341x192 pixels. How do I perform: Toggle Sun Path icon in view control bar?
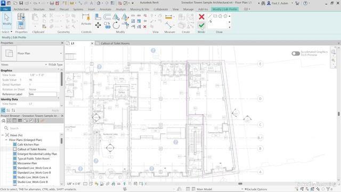point(96,183)
